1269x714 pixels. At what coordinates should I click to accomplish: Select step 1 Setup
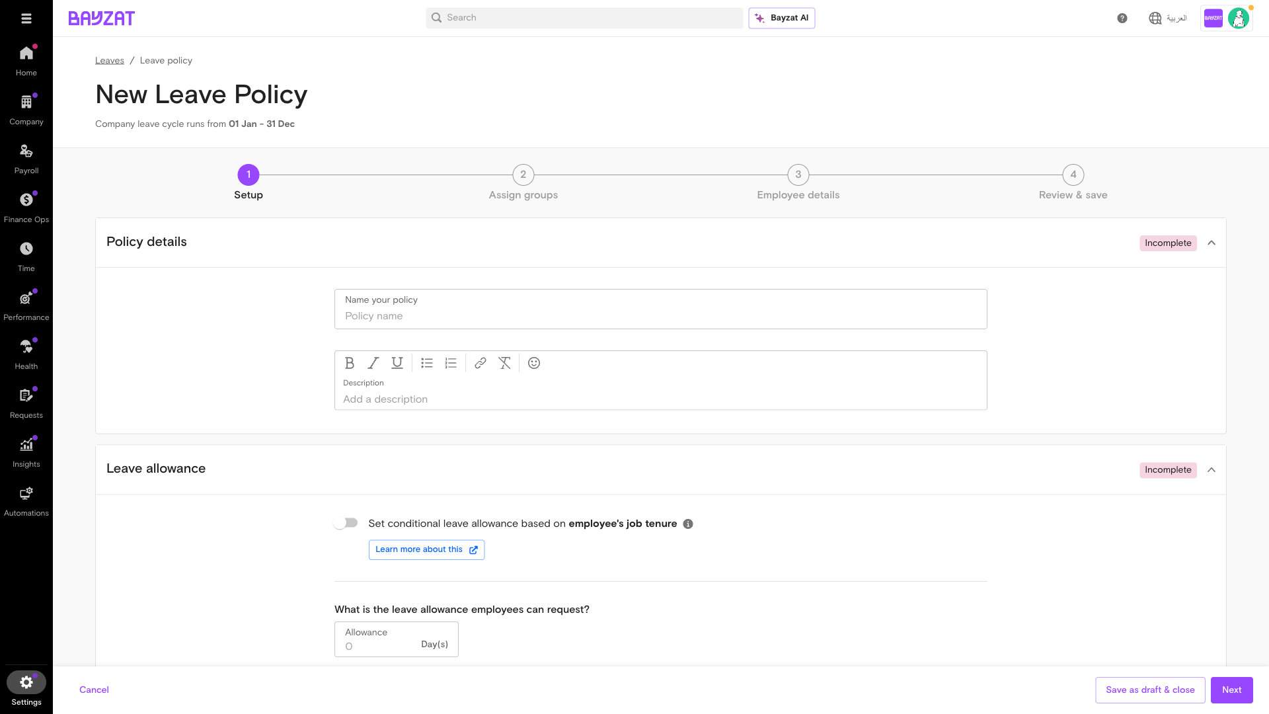click(249, 182)
